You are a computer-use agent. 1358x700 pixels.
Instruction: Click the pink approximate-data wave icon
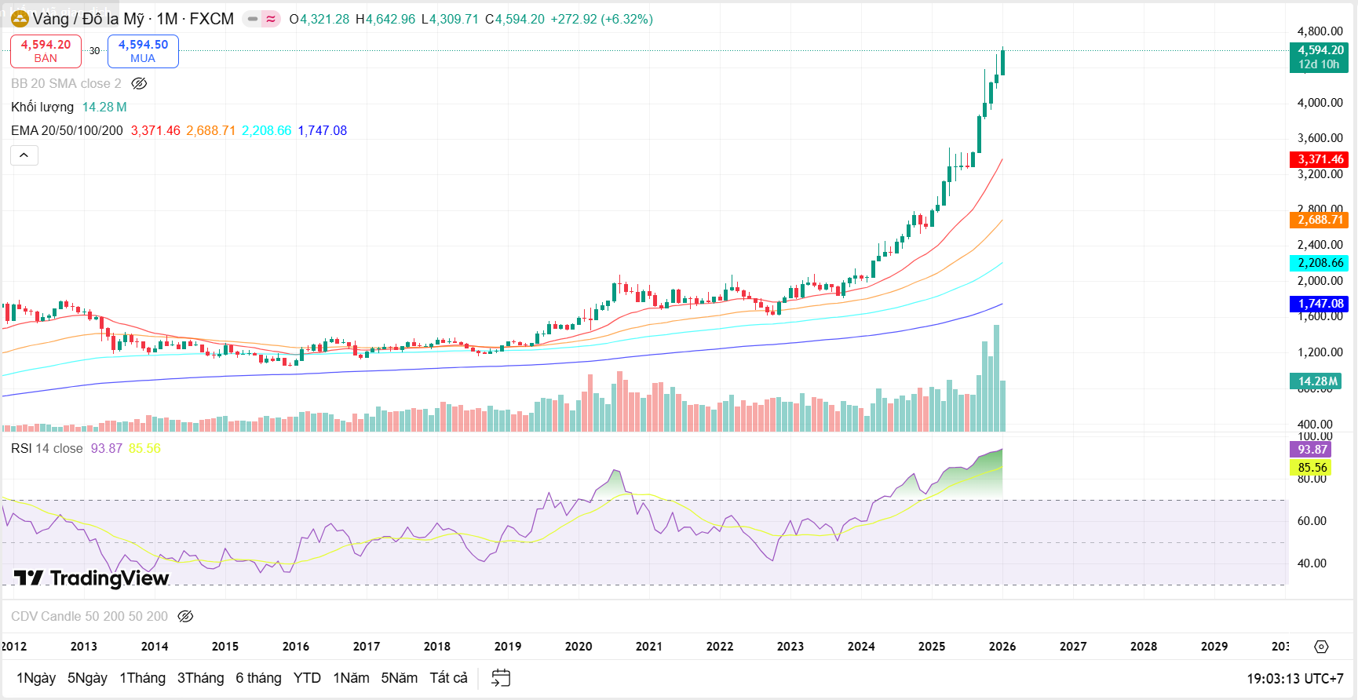tap(271, 19)
